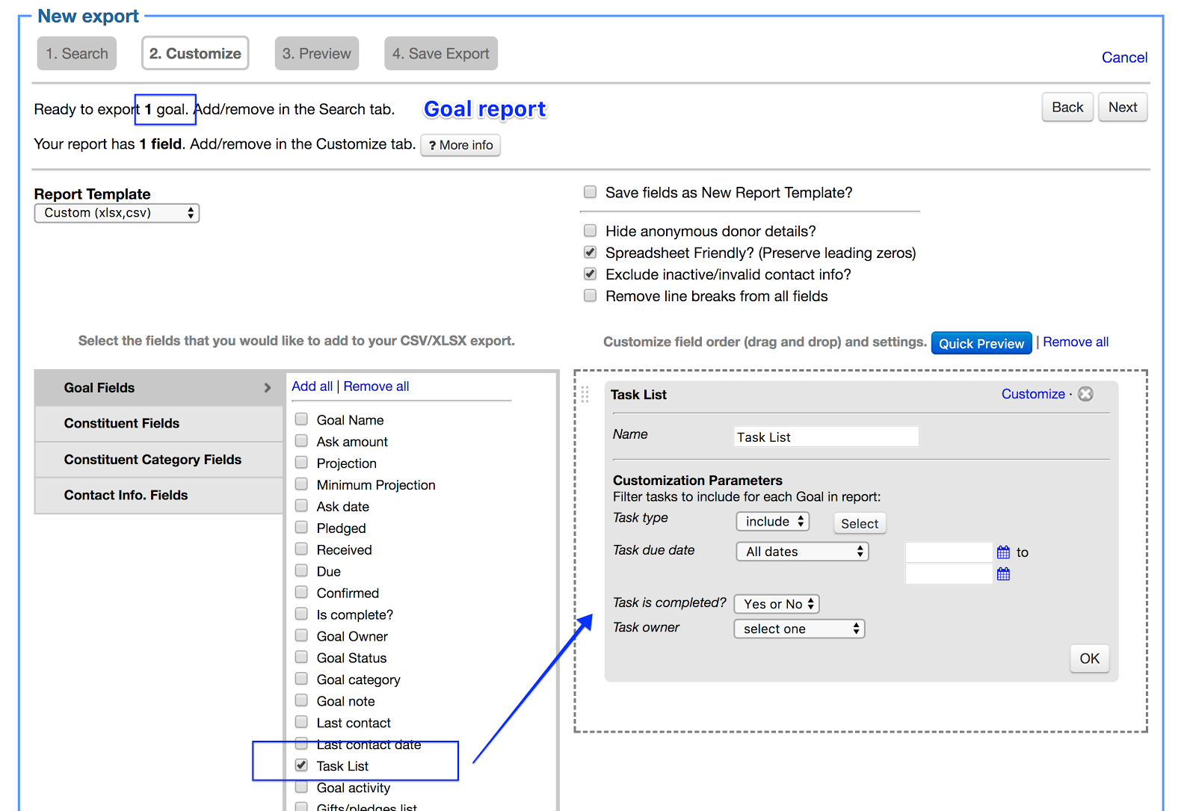
Task: Grab the Task List drag handle
Action: click(x=585, y=394)
